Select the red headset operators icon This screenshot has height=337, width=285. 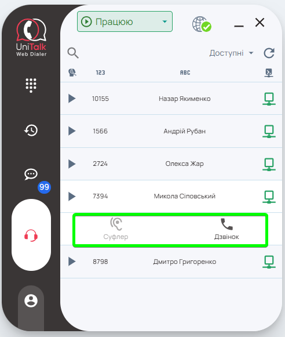[31, 235]
